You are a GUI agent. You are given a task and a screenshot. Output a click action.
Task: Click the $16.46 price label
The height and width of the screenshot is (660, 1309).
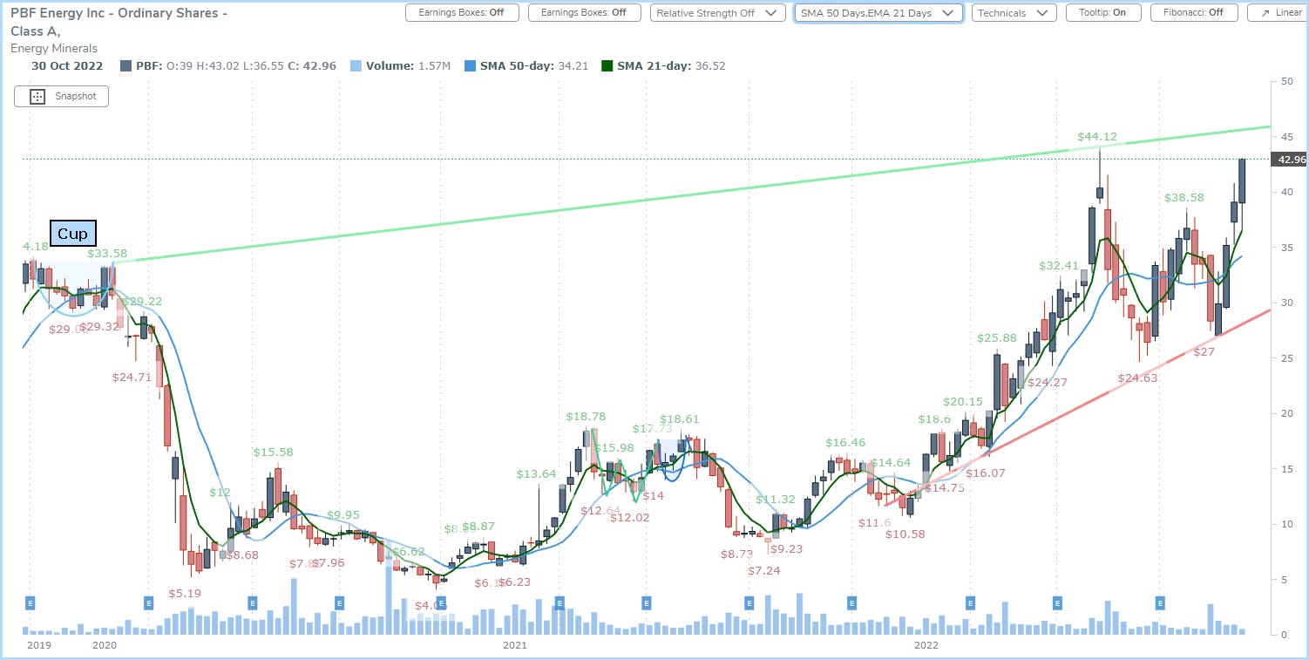click(845, 443)
